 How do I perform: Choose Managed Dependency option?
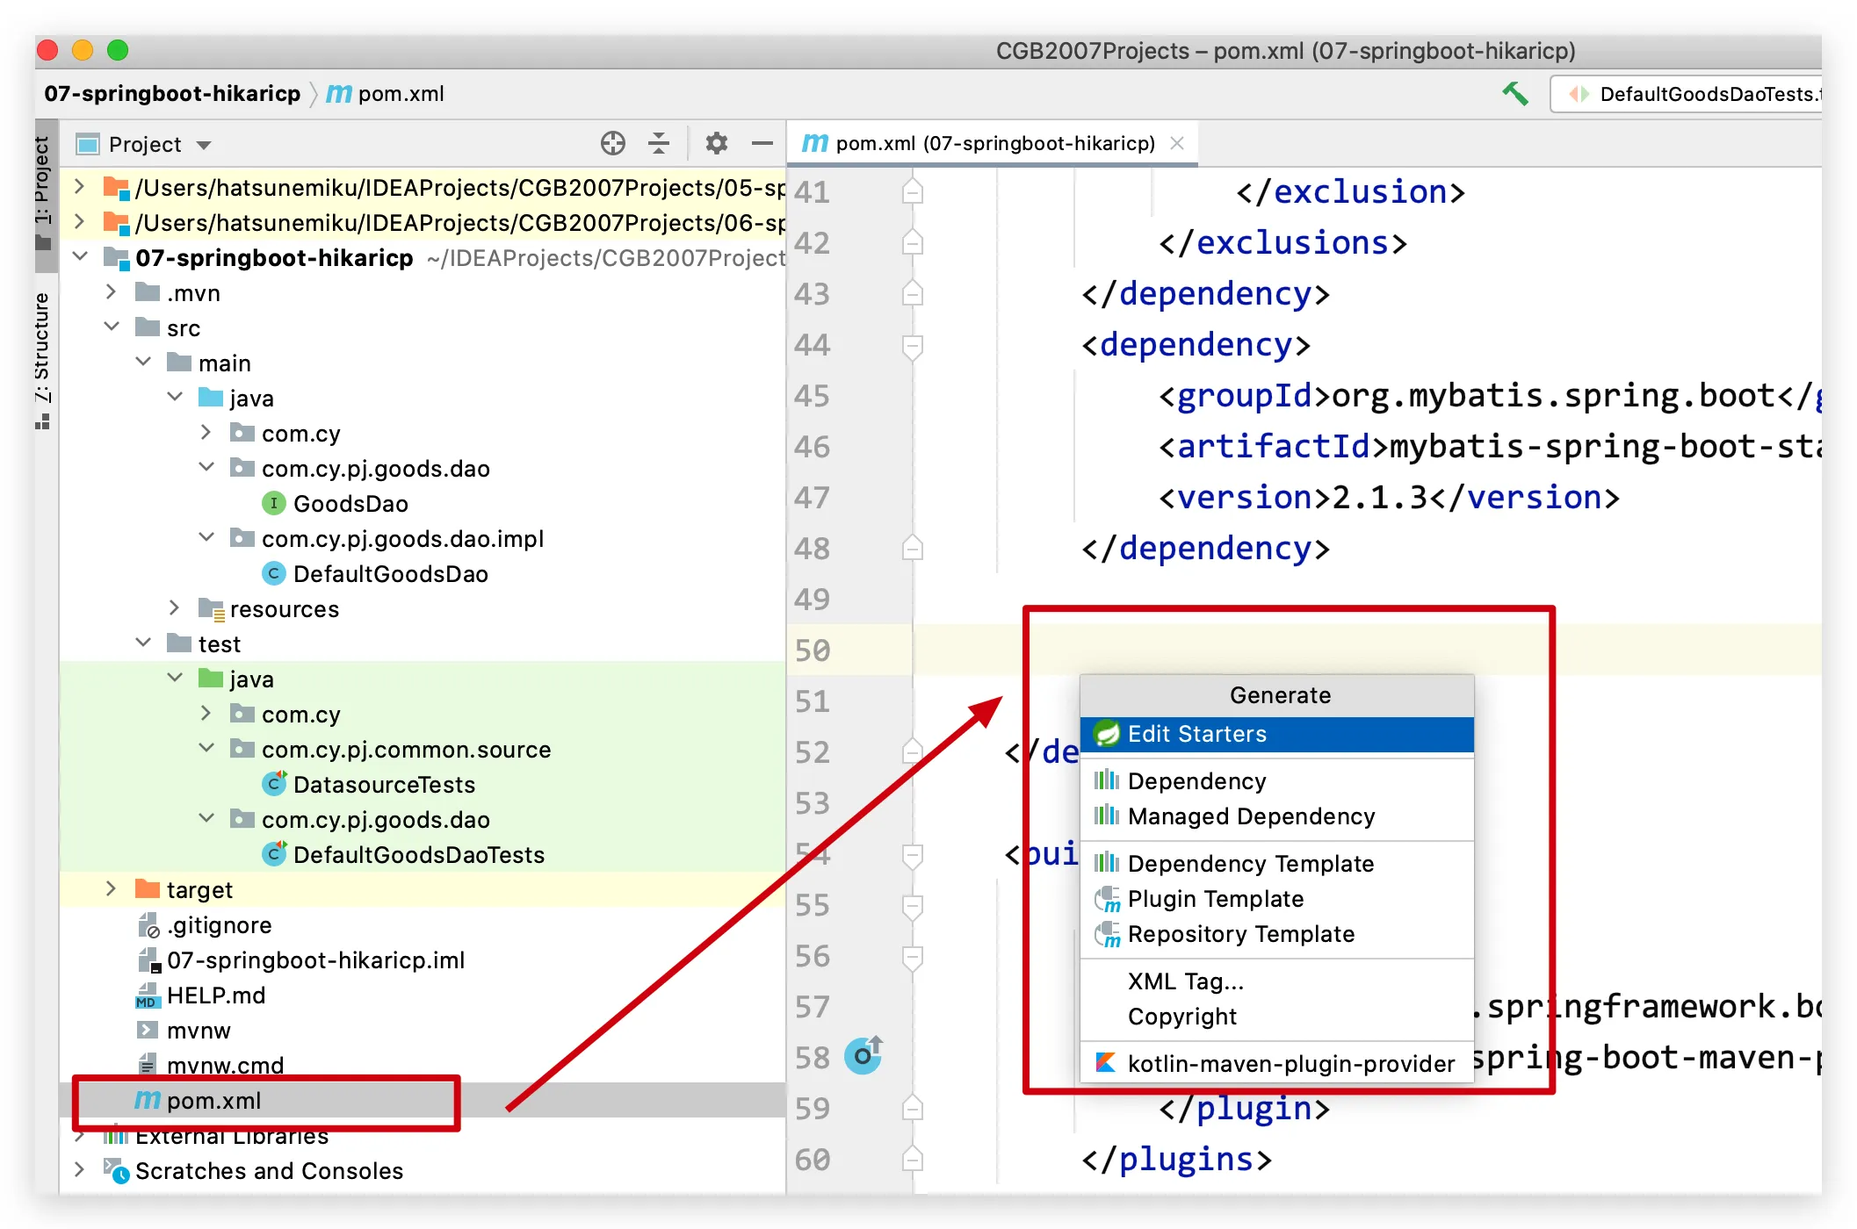[x=1277, y=816]
